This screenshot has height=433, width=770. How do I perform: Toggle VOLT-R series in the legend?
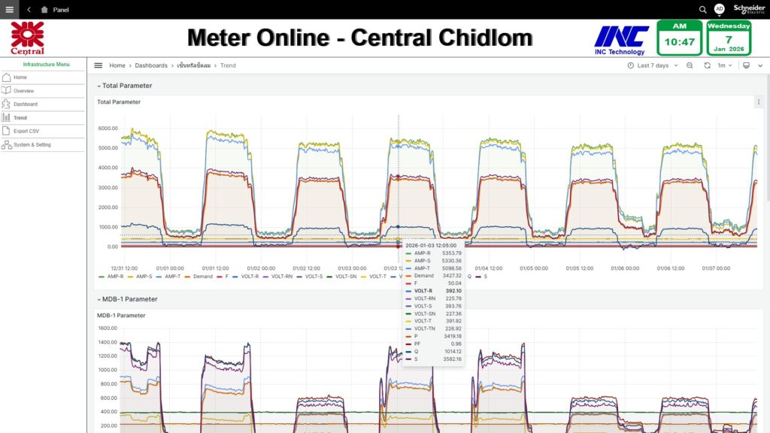click(x=250, y=277)
